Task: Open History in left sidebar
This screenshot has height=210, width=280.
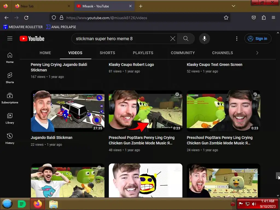Action: 10,139
